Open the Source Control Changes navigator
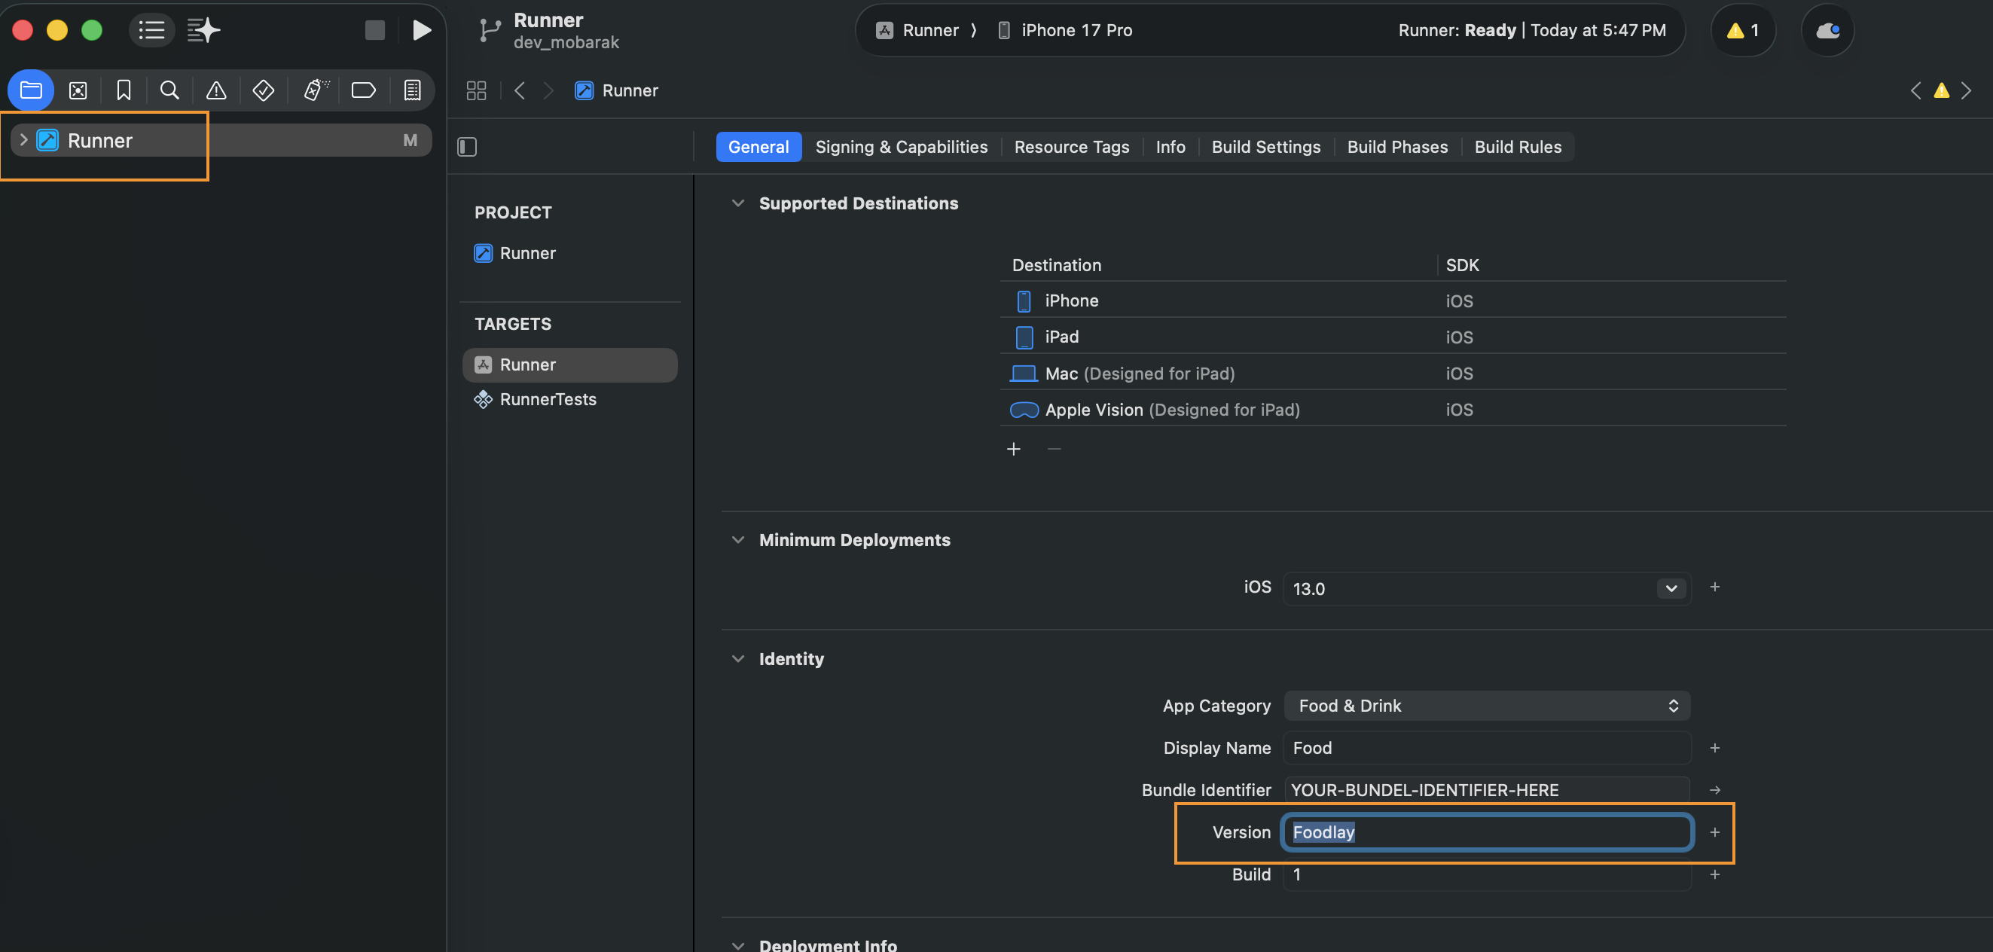The image size is (1993, 952). point(78,90)
